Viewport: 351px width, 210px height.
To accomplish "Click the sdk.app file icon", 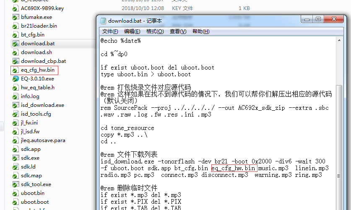I will 16,149.
